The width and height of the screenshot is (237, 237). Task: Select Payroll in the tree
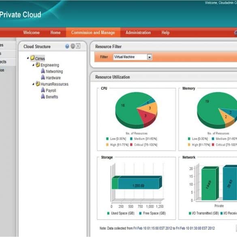pos(51,90)
